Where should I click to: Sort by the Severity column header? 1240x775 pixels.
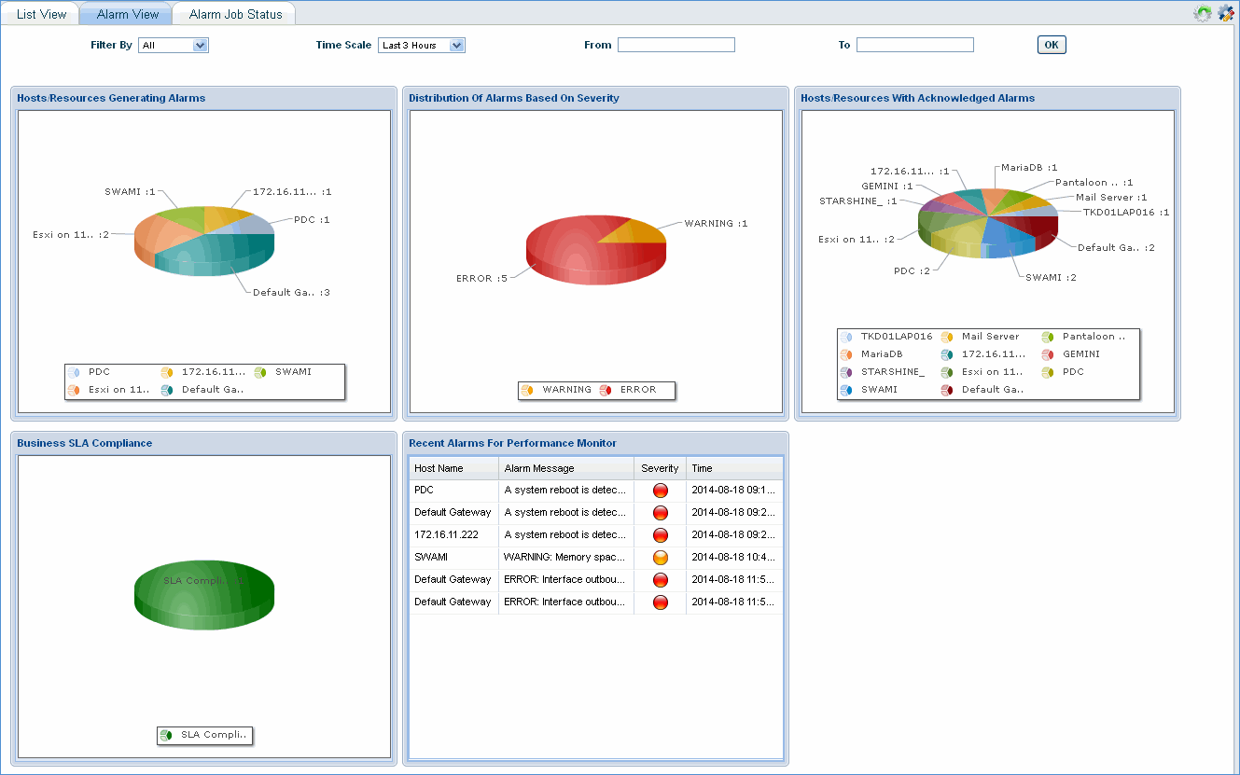(660, 468)
